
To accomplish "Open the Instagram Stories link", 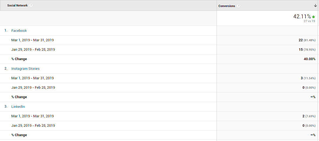I will point(25,68).
